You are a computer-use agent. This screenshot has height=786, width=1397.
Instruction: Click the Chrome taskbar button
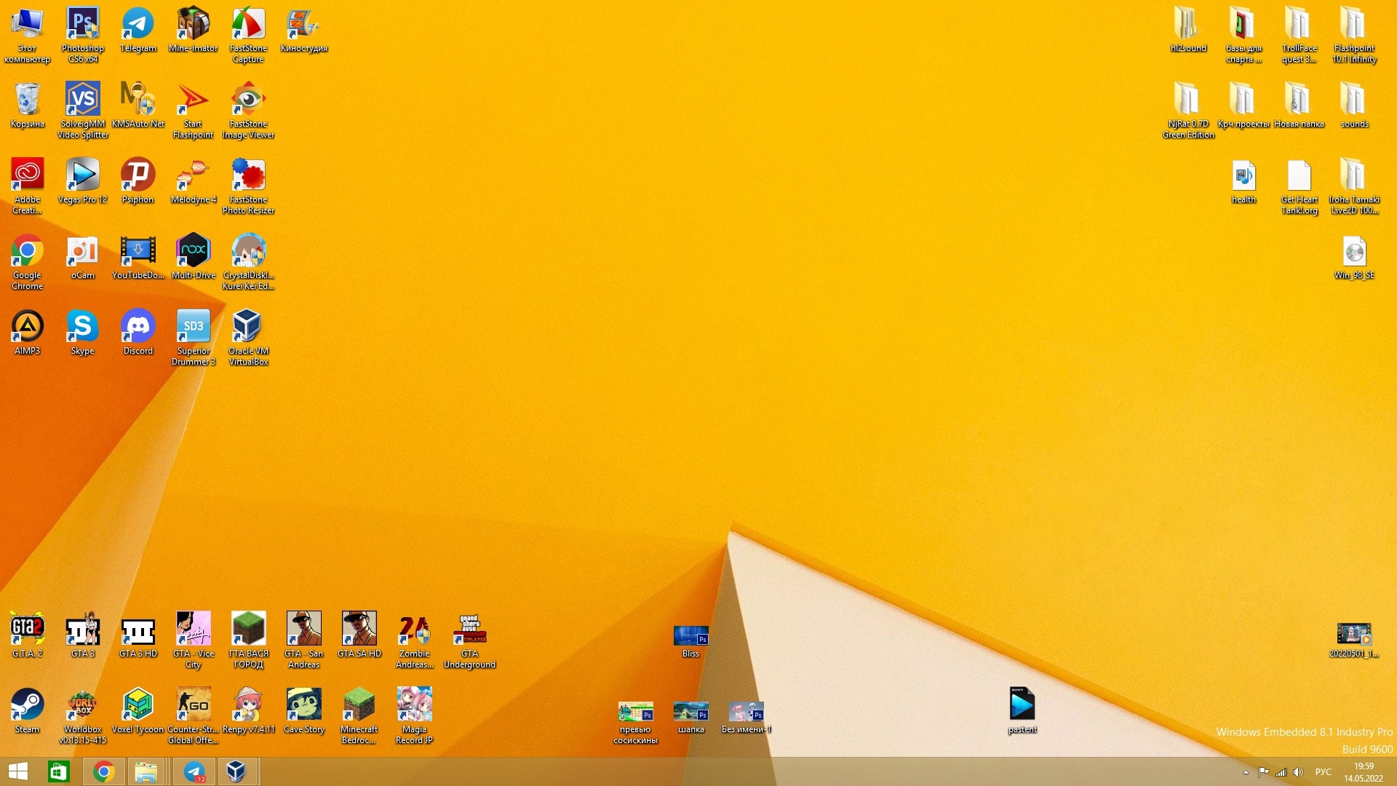click(x=103, y=771)
